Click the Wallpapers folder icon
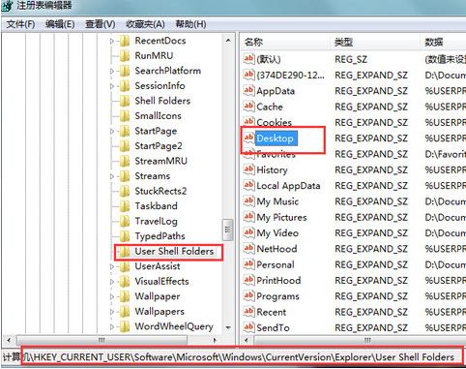Viewport: 466px width, 369px height. coord(125,312)
